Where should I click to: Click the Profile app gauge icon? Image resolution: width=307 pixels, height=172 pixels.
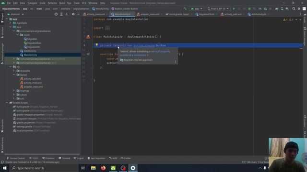tap(260, 9)
